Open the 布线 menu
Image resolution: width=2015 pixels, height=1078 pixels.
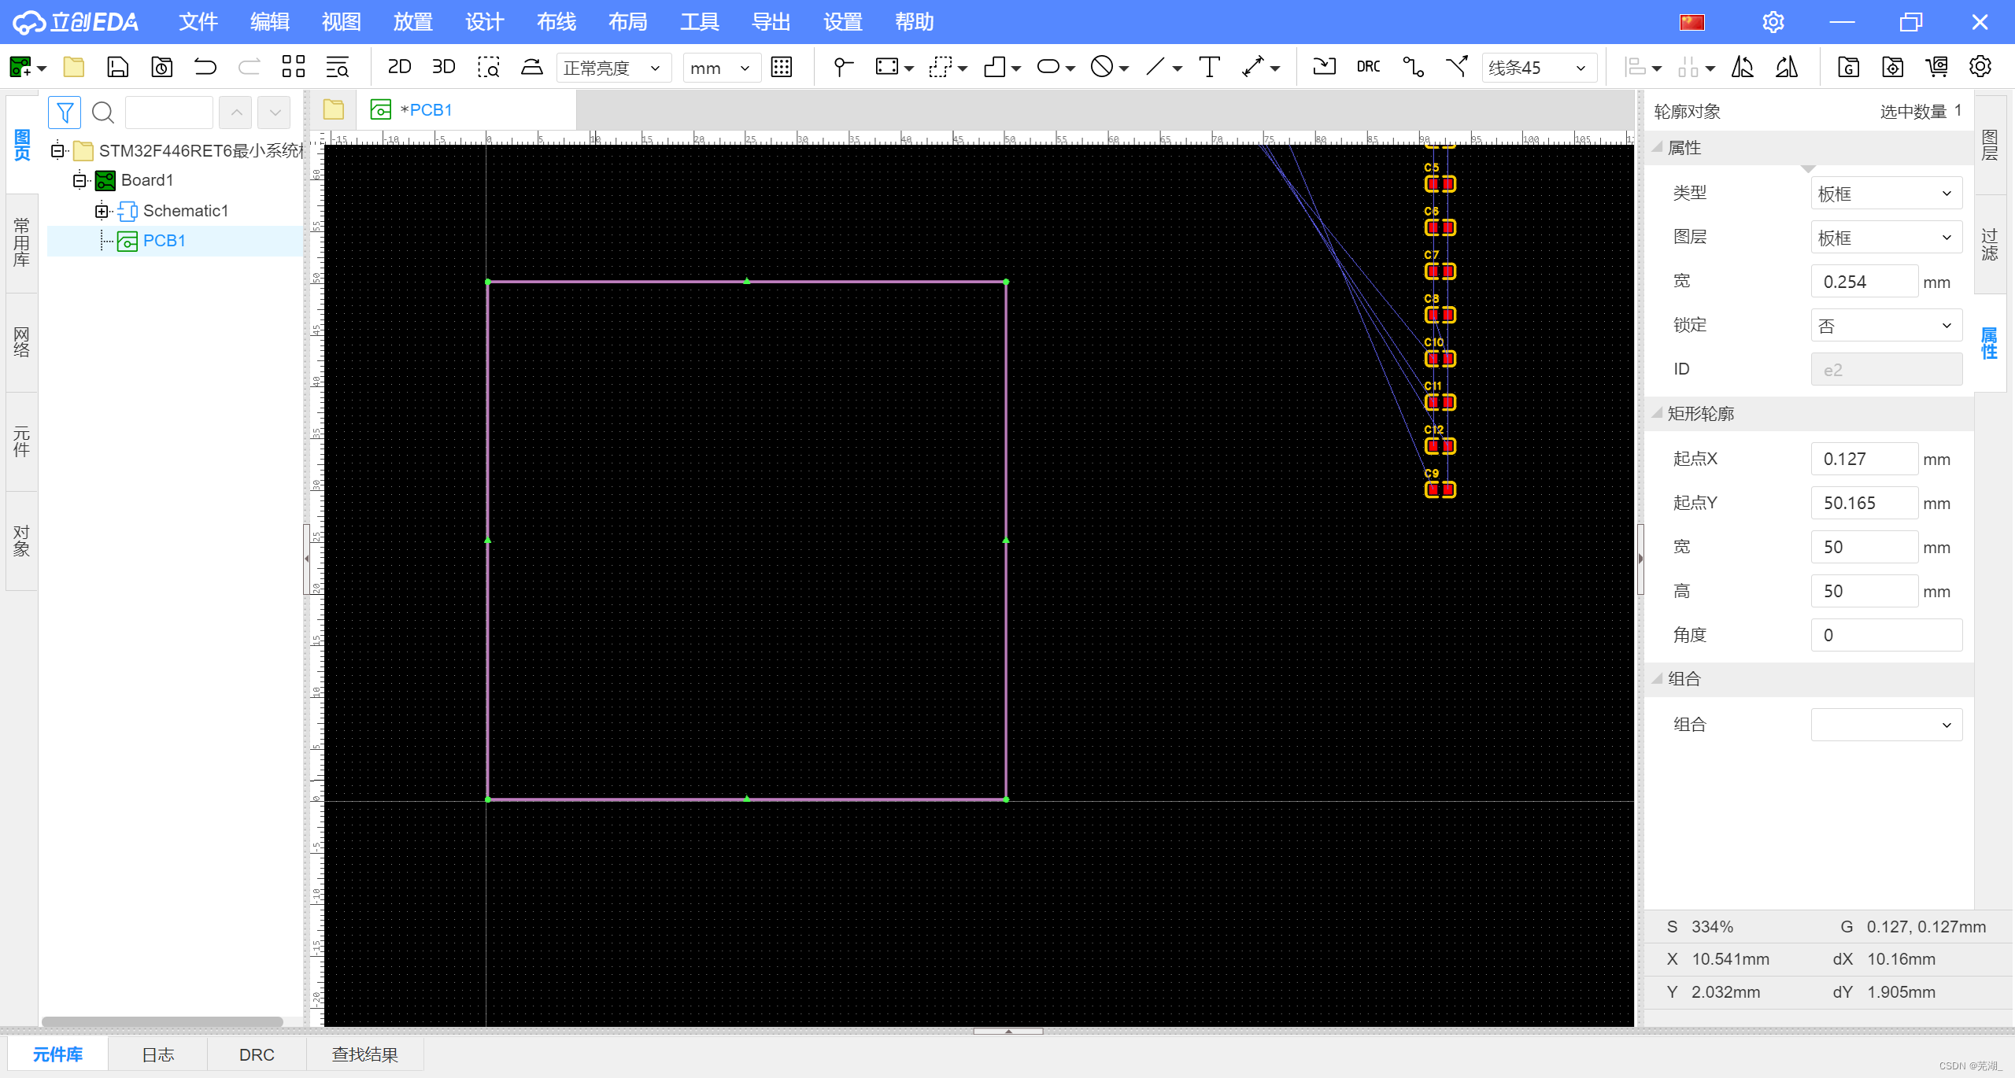[556, 22]
